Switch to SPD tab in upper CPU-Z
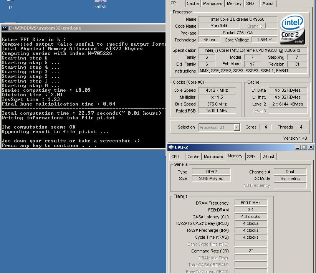This screenshot has height=274, width=316. coord(250,3)
